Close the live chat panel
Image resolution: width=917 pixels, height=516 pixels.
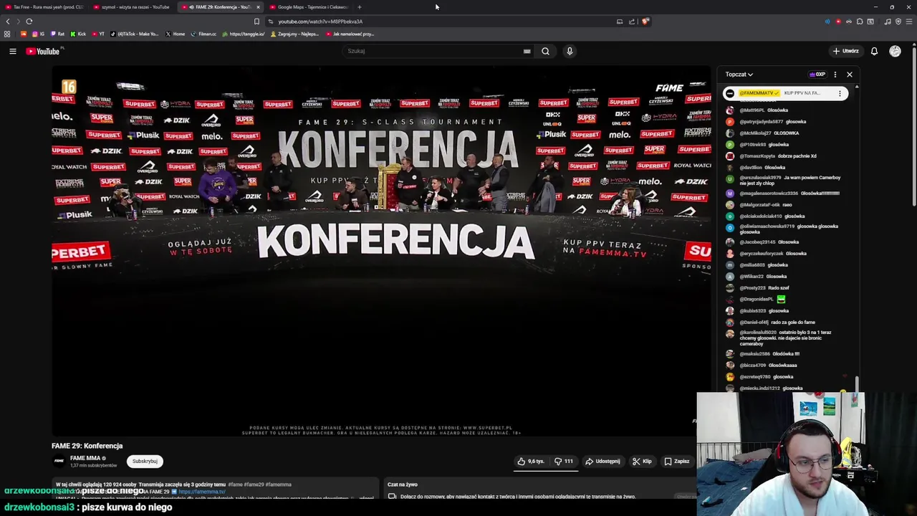(x=850, y=75)
